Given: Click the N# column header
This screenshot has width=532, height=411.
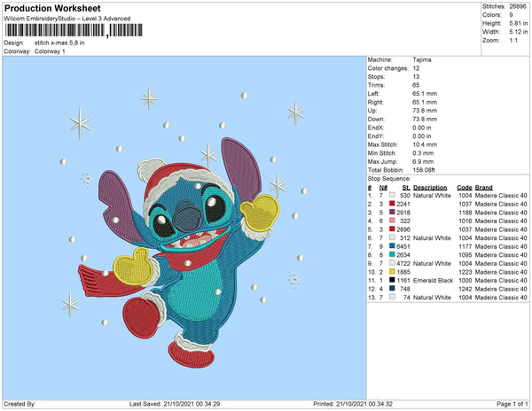Looking at the screenshot, I should [383, 188].
